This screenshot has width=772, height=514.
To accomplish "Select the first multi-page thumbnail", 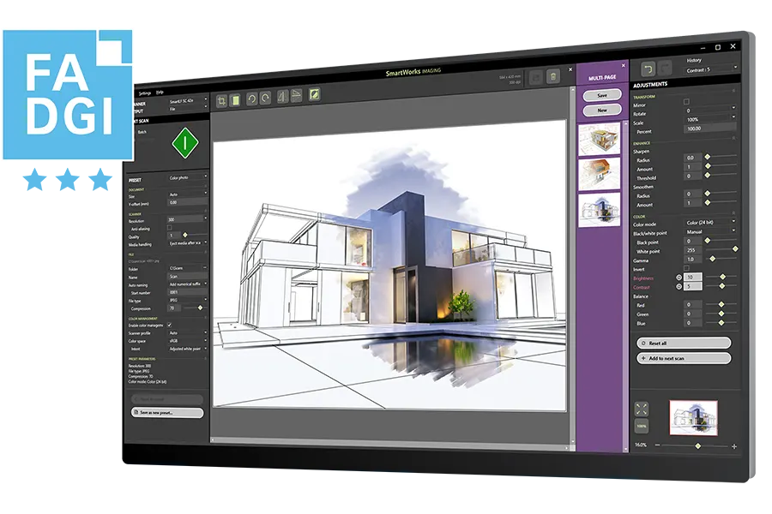I will [600, 139].
